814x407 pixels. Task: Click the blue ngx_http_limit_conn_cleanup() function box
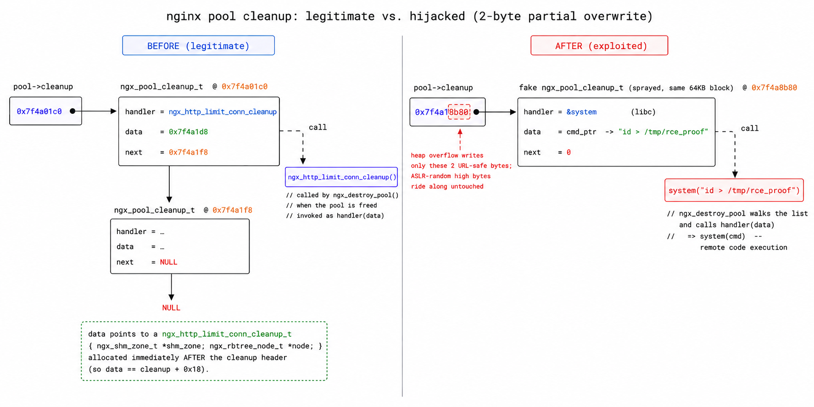[341, 177]
